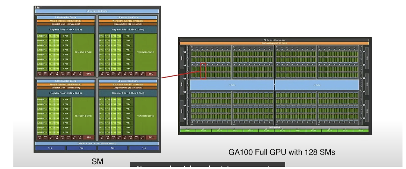Click the Tensor Core block in the upper-right SM partition

pos(146,52)
